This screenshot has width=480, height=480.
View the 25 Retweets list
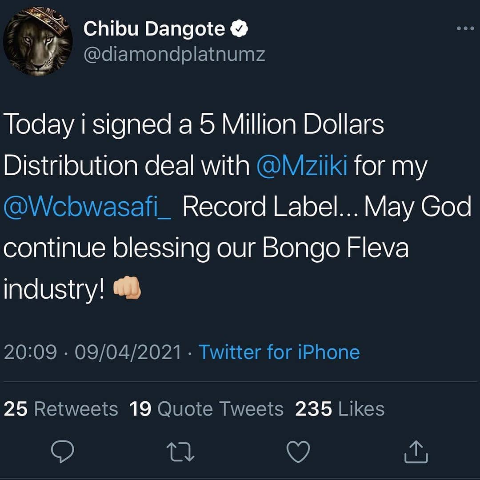[61, 409]
